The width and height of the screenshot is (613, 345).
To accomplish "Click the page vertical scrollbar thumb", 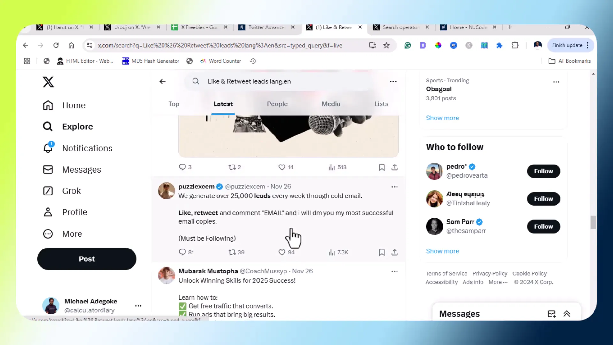I will (x=593, y=222).
